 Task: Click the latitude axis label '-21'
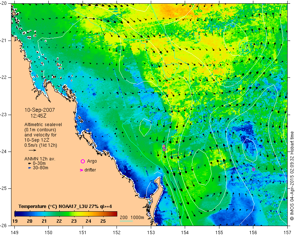coord(4,41)
